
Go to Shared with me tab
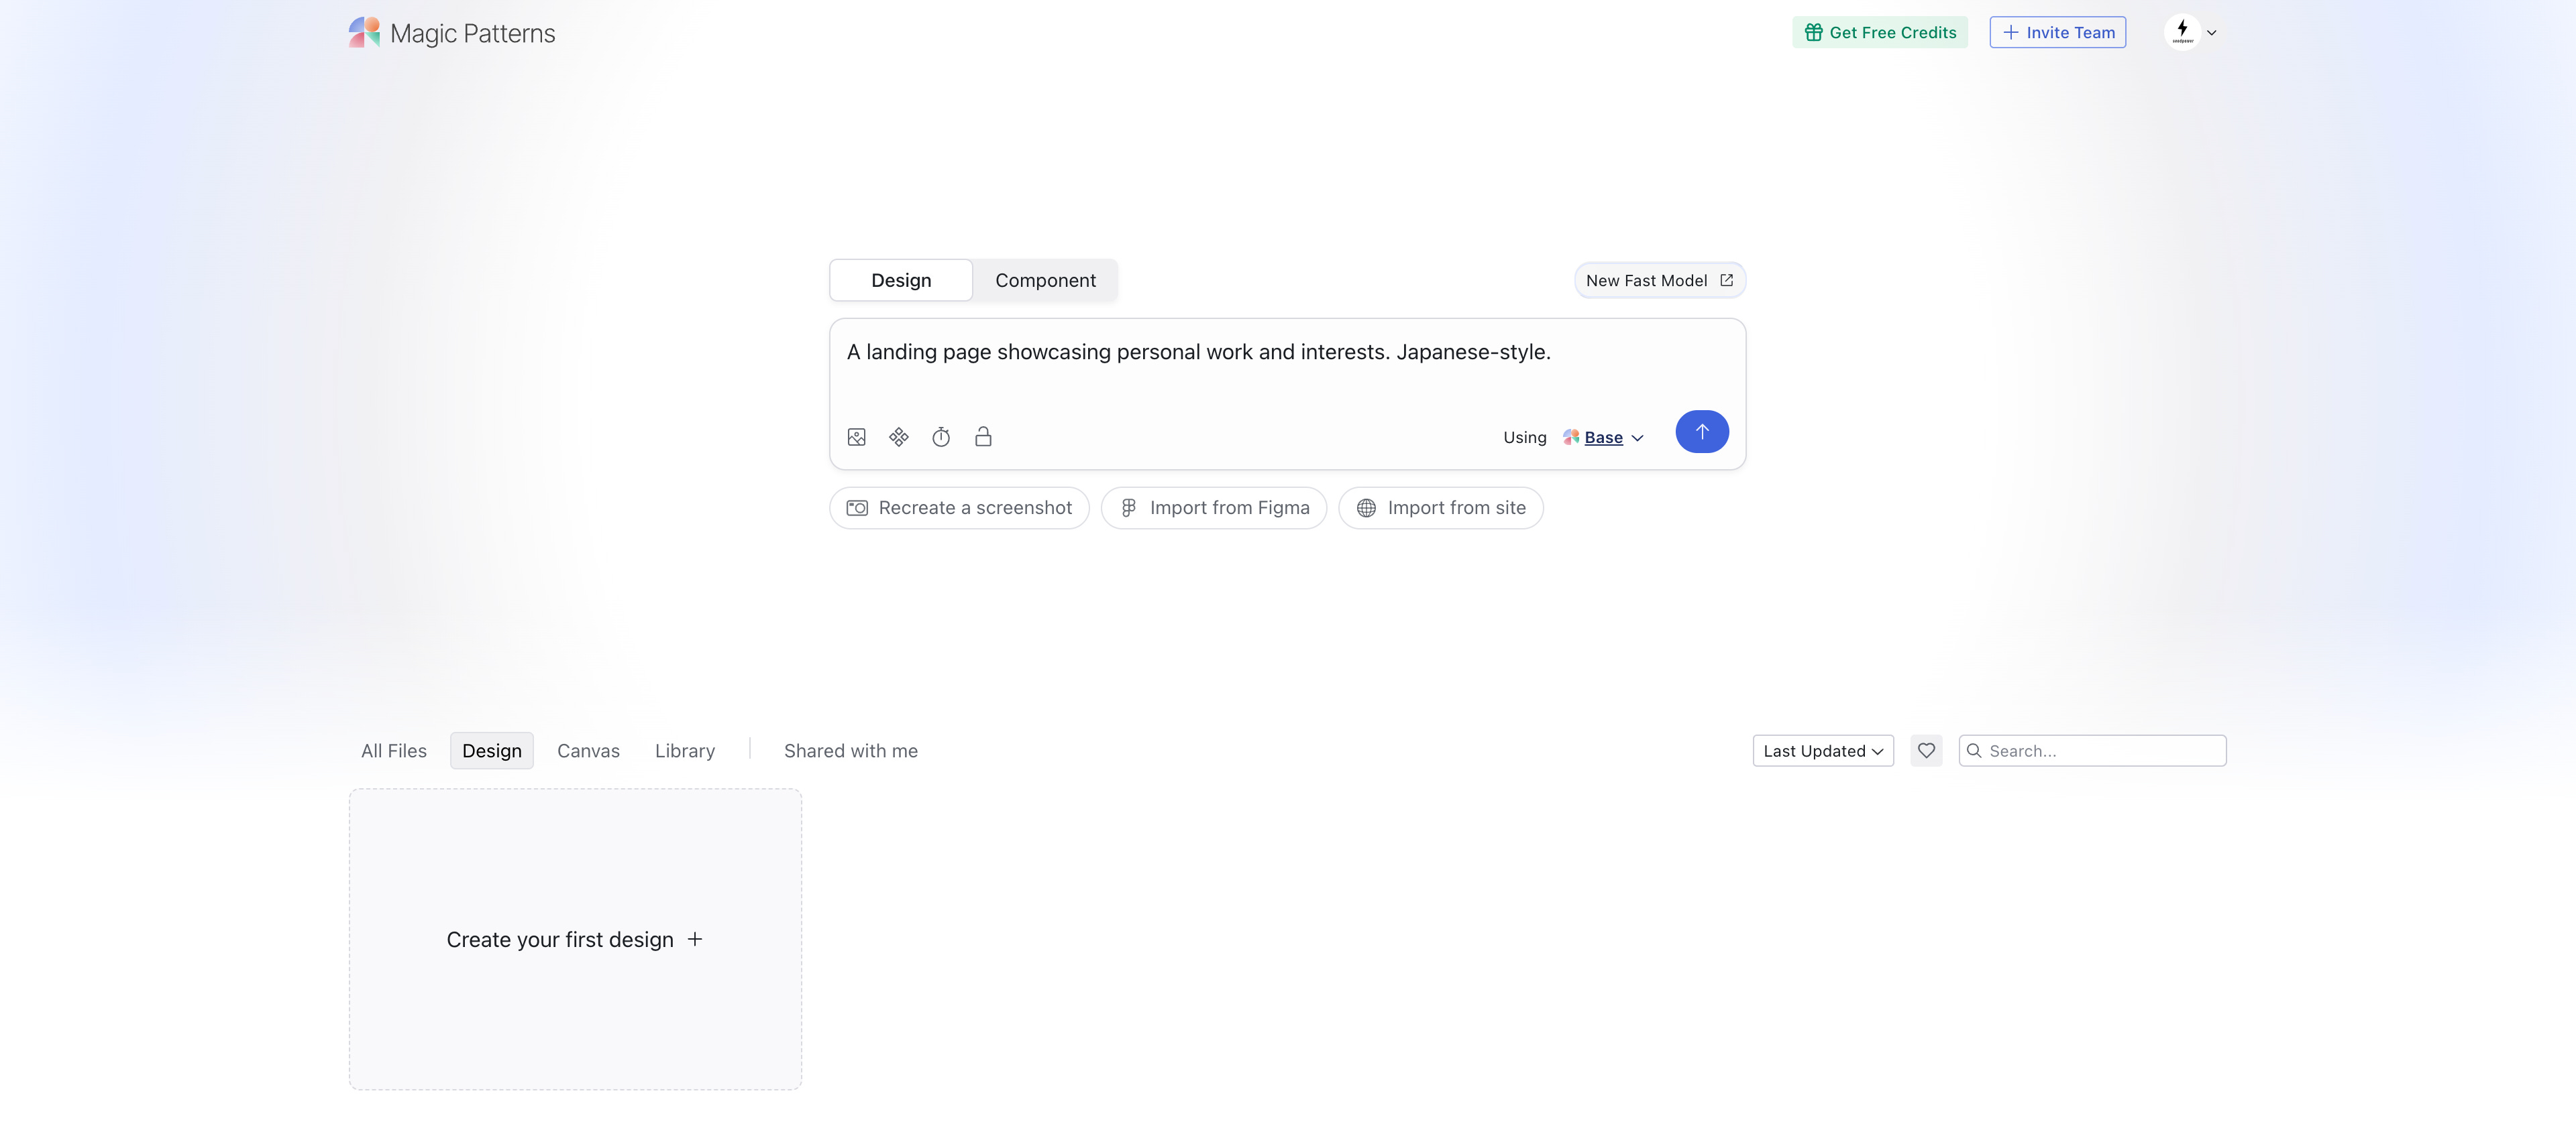tap(850, 751)
